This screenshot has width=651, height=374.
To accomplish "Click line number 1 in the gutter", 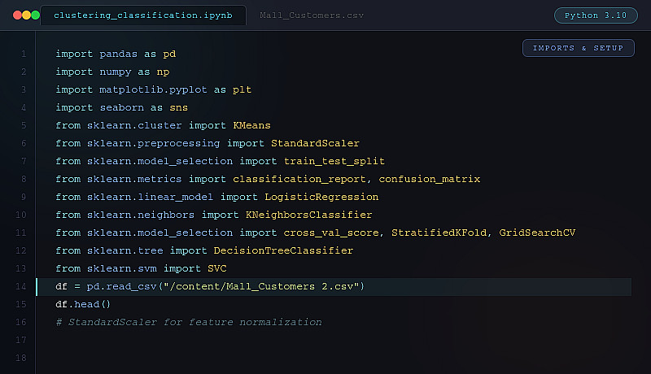I will (24, 54).
